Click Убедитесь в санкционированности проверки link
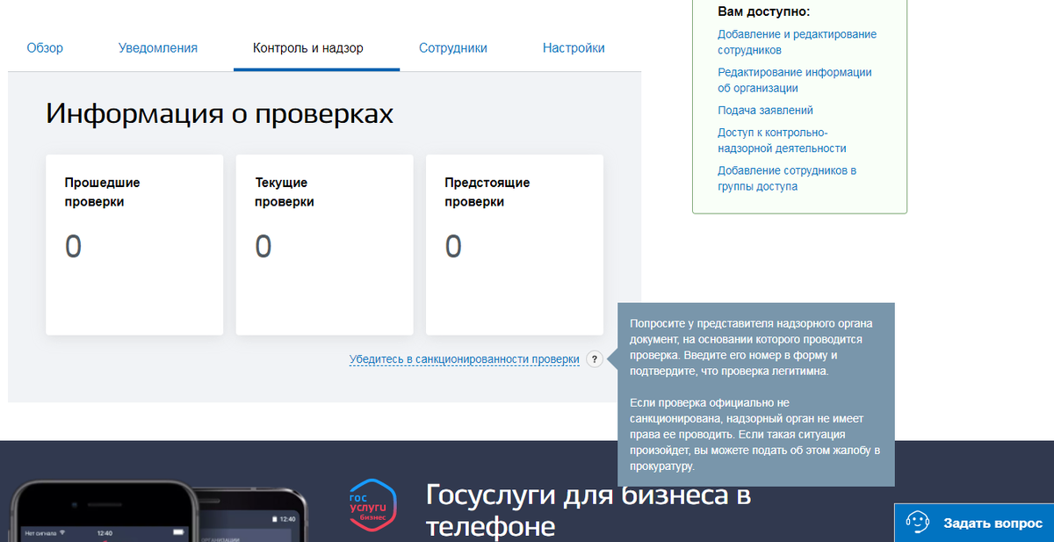 tap(465, 359)
